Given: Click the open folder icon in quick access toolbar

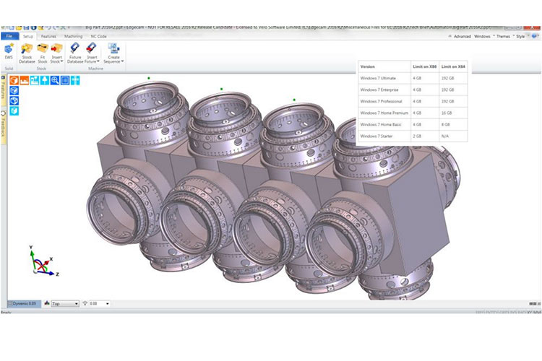Looking at the screenshot, I should coord(19,27).
